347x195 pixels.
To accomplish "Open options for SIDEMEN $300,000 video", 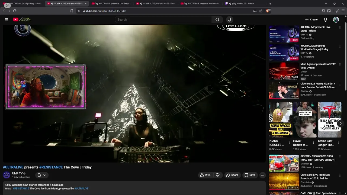I will [x=340, y=157].
